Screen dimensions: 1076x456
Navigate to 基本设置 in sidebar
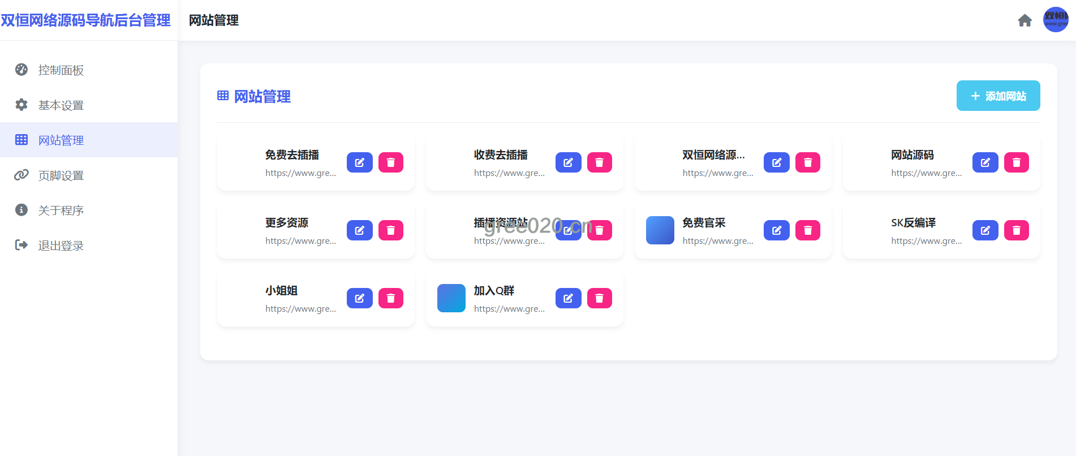(x=61, y=105)
